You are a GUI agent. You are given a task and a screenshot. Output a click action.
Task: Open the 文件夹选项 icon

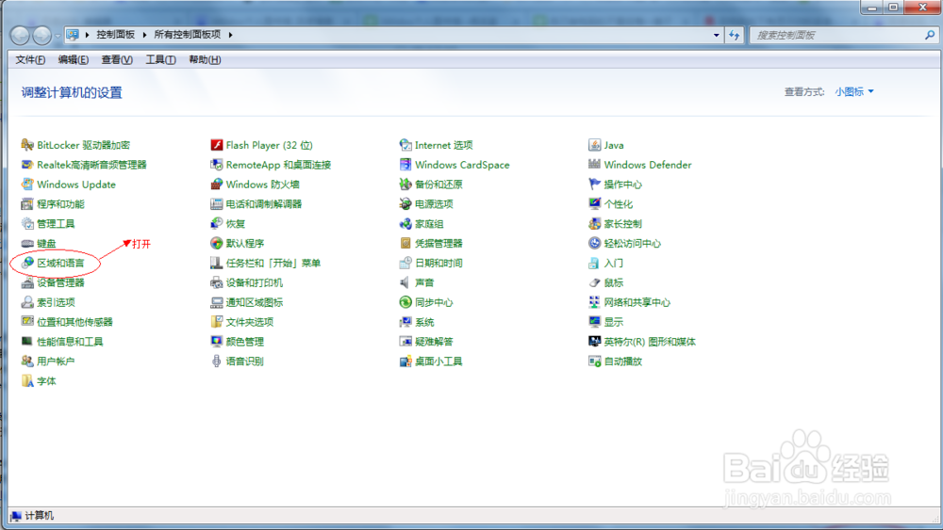[217, 322]
